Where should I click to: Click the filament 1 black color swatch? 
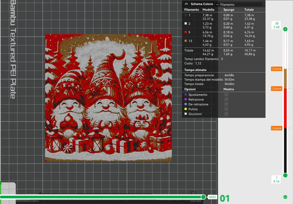pyautogui.click(x=185, y=15)
